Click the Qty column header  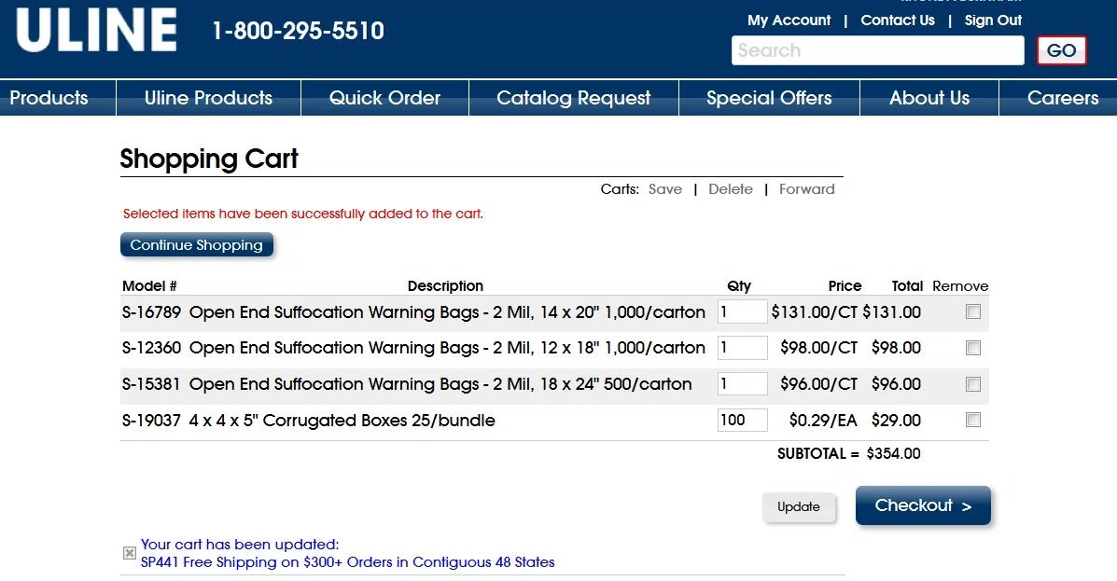coord(739,286)
